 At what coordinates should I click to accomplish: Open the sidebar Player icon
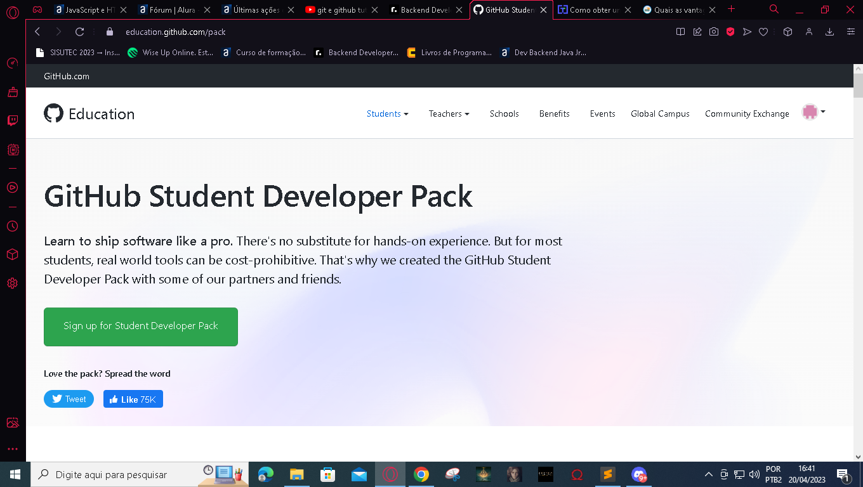[12, 188]
